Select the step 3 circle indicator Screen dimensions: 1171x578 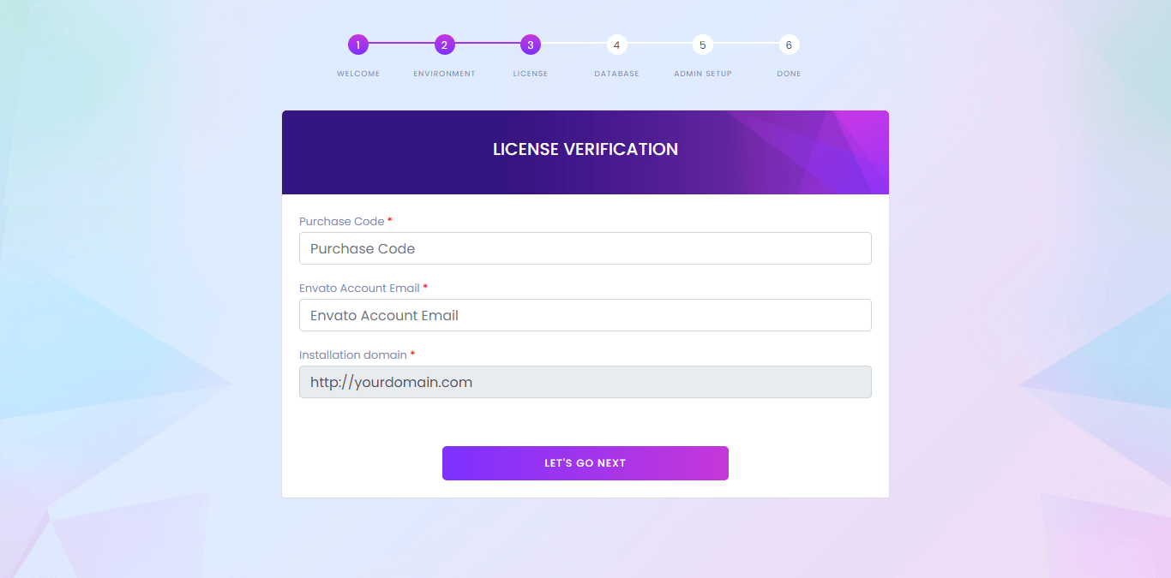click(x=531, y=45)
